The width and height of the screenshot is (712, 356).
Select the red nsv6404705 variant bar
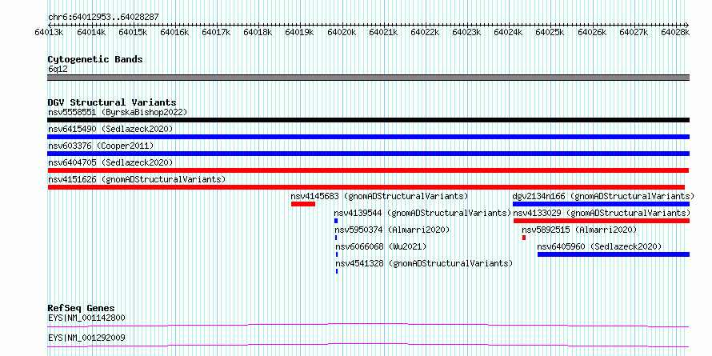click(368, 170)
